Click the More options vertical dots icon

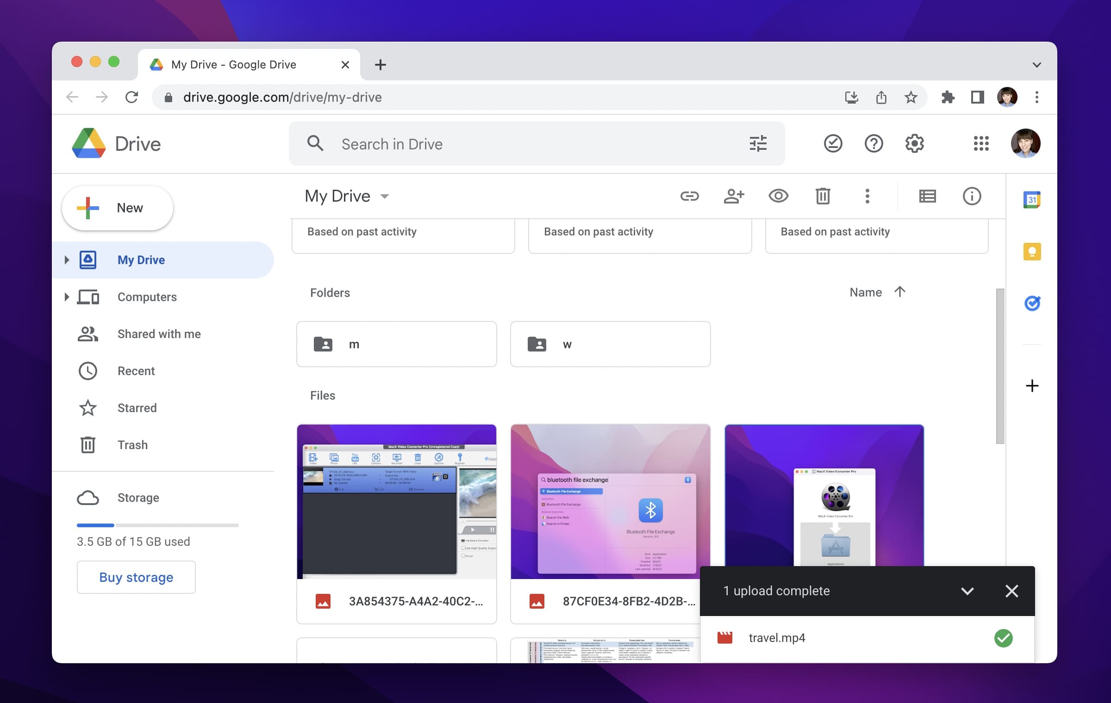(867, 196)
